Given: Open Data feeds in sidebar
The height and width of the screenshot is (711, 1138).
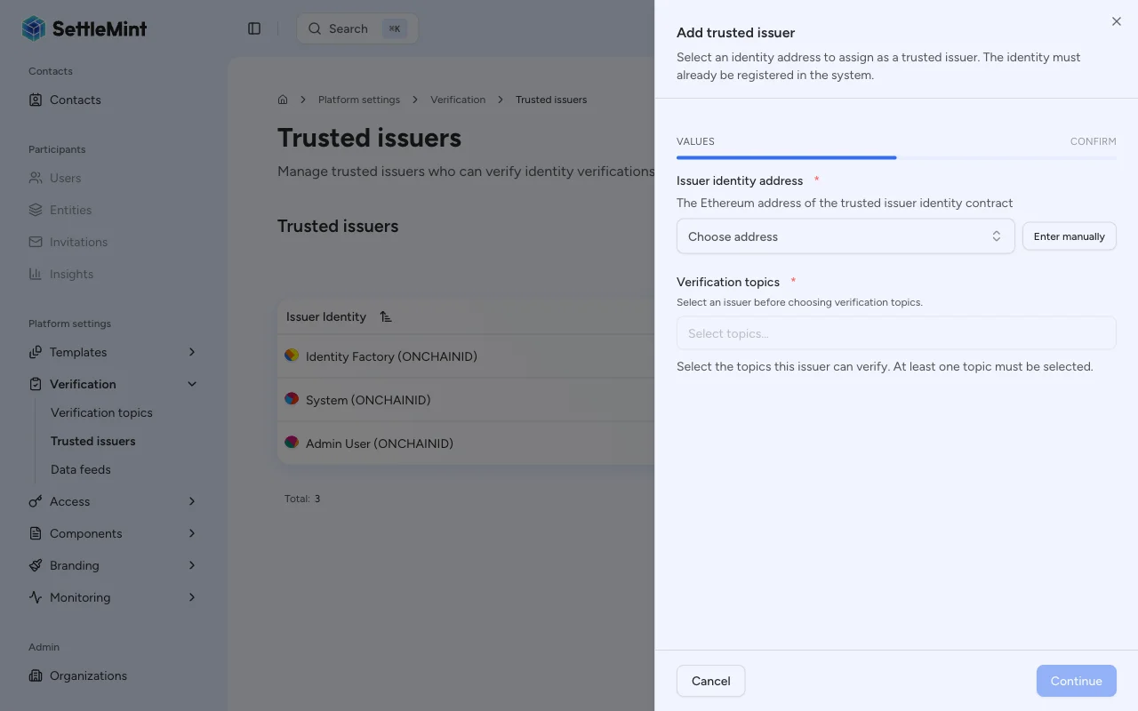Looking at the screenshot, I should point(81,469).
